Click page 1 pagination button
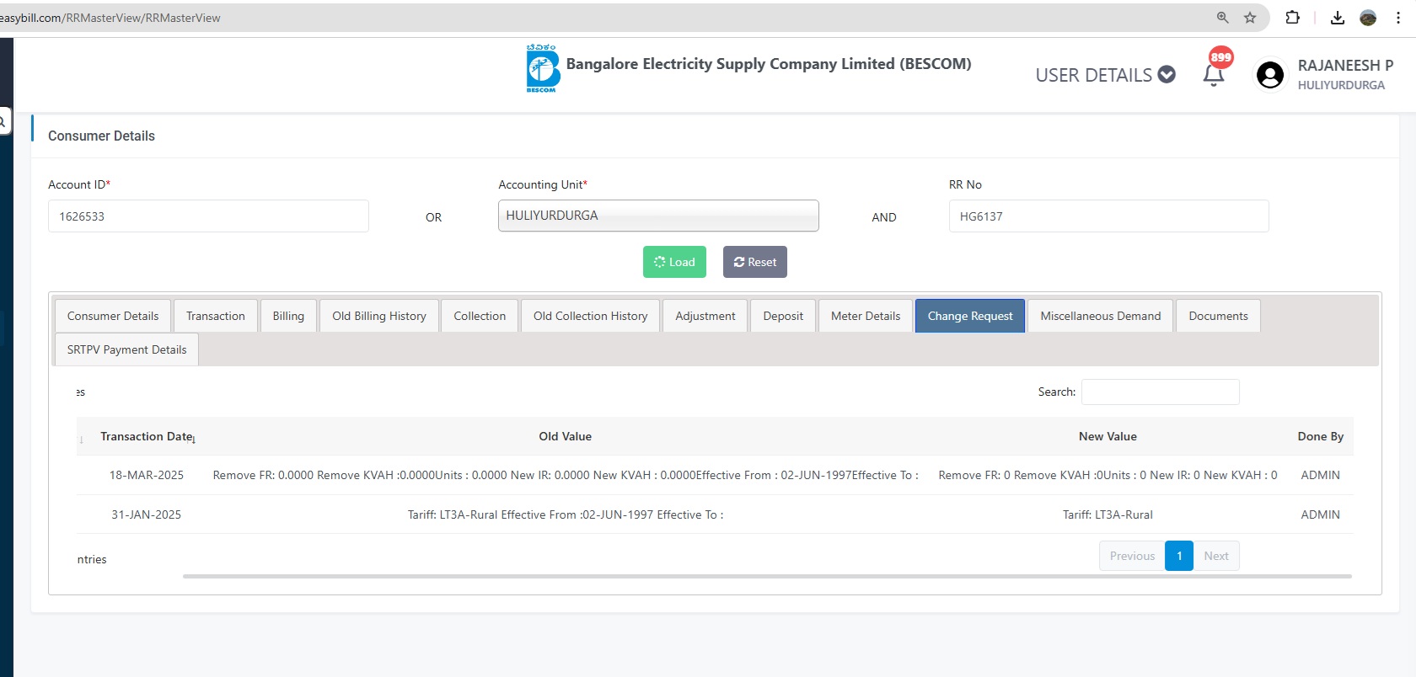Image resolution: width=1416 pixels, height=677 pixels. coord(1179,556)
